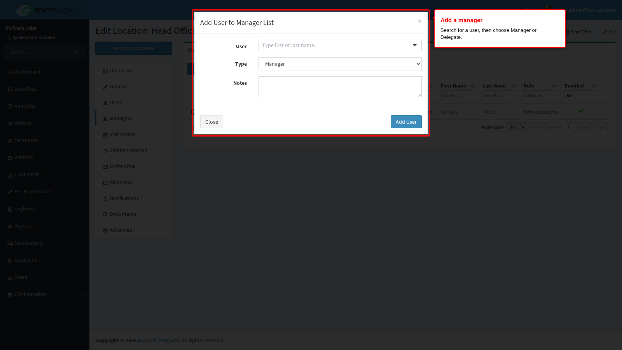622x350 pixels.
Task: Open the Jordan first name link
Action: pos(449,112)
